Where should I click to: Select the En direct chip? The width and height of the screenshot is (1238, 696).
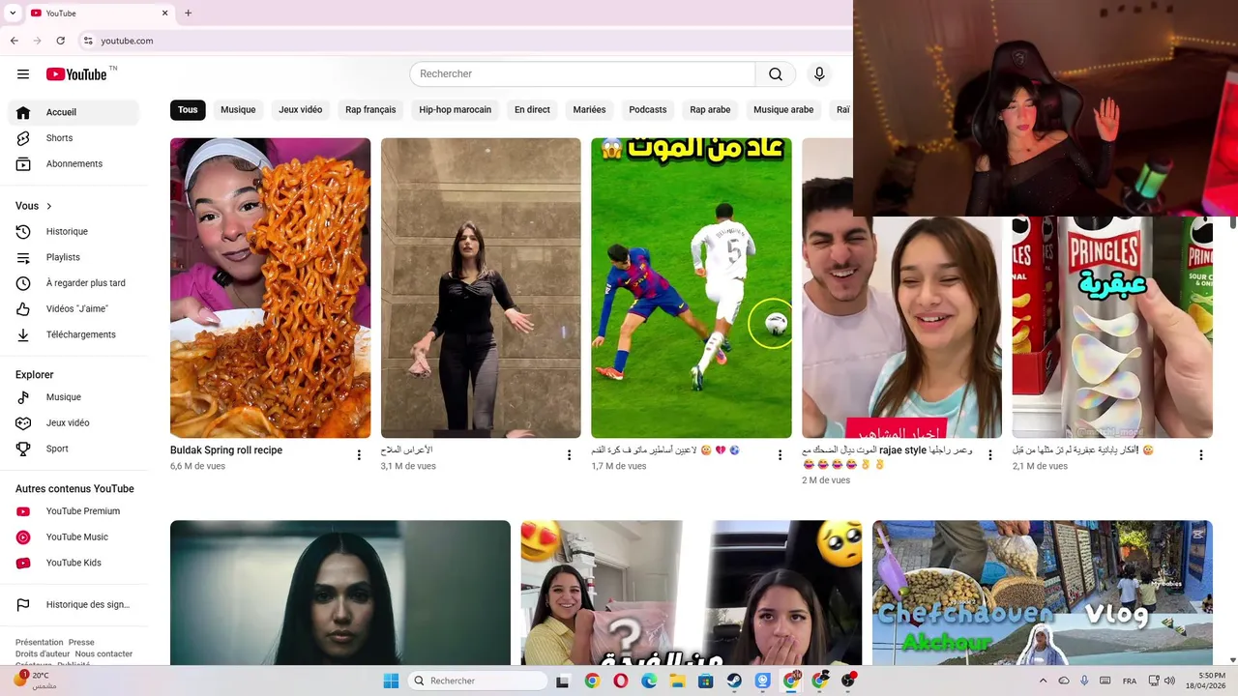pyautogui.click(x=532, y=110)
